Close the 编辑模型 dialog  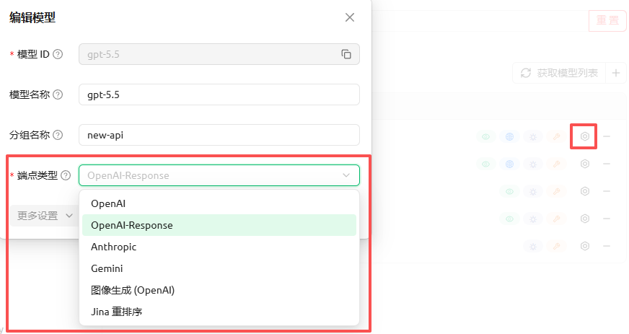[350, 17]
